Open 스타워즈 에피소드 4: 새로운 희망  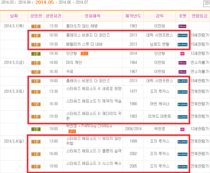[x=94, y=88]
